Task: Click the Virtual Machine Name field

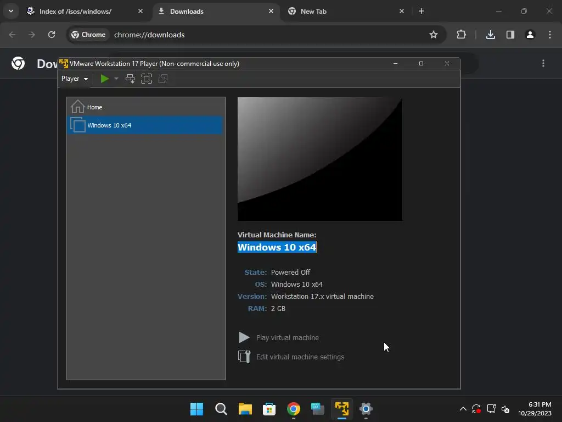Action: click(277, 247)
